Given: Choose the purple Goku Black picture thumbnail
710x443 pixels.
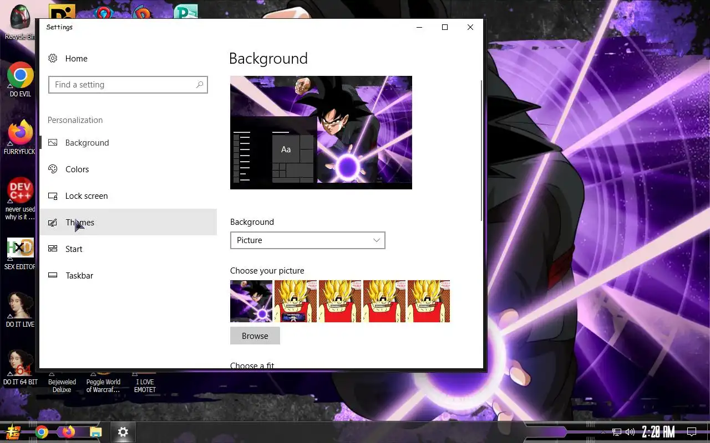Looking at the screenshot, I should pyautogui.click(x=251, y=301).
